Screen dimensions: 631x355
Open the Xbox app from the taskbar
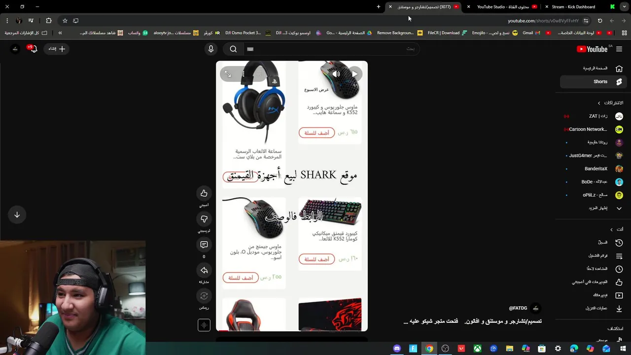pyautogui.click(x=477, y=349)
